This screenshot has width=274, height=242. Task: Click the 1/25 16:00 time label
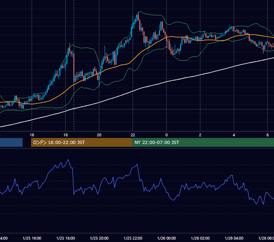tap(32, 238)
